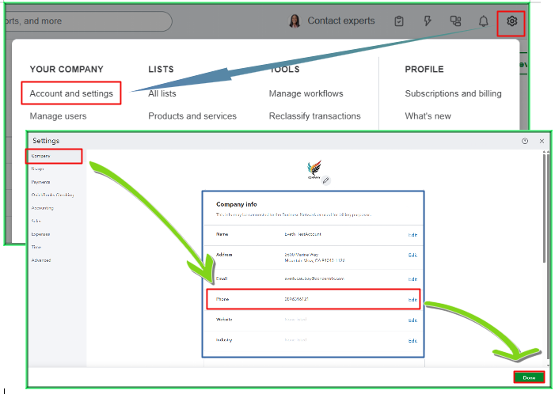The height and width of the screenshot is (394, 555).
Task: Select the Sales tab in Settings
Action: (36, 221)
